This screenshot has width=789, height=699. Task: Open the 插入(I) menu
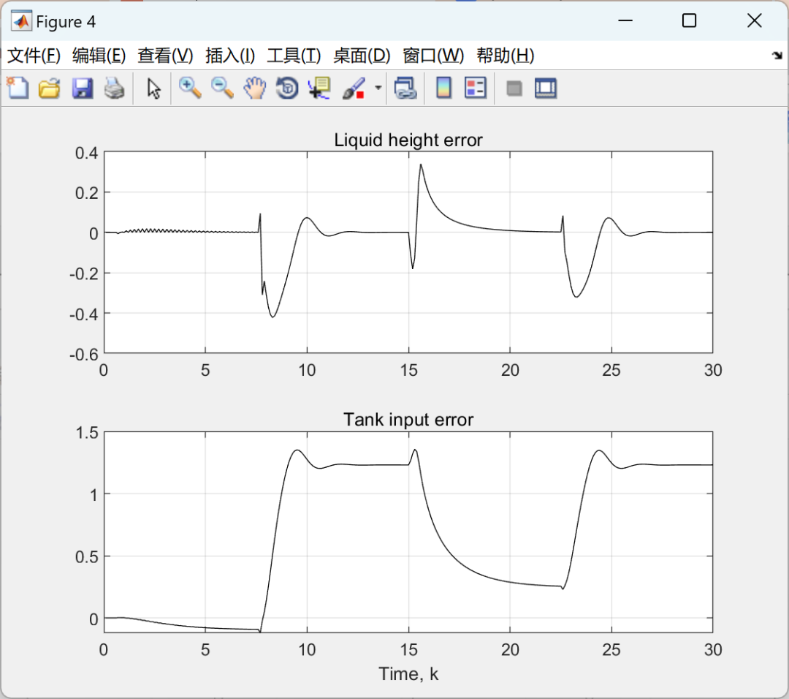pos(230,56)
